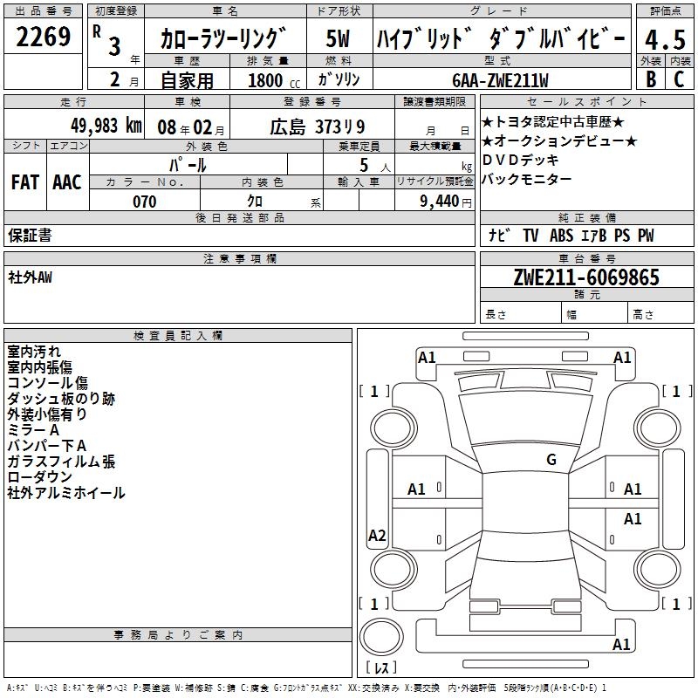This screenshot has width=698, height=698.
Task: Click the A1 mark on rear bumper
Action: coord(621,644)
